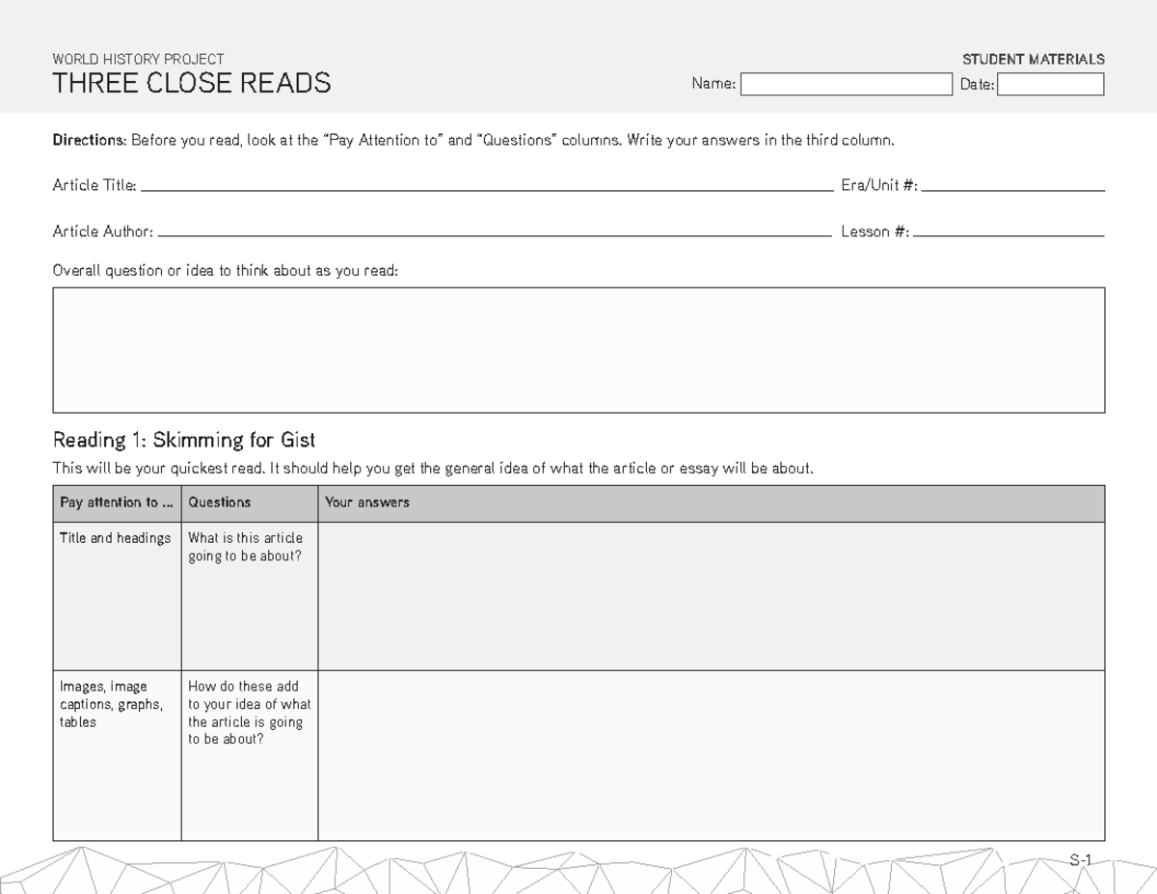This screenshot has width=1157, height=894.
Task: Click the Directions paragraph text
Action: coord(473,140)
